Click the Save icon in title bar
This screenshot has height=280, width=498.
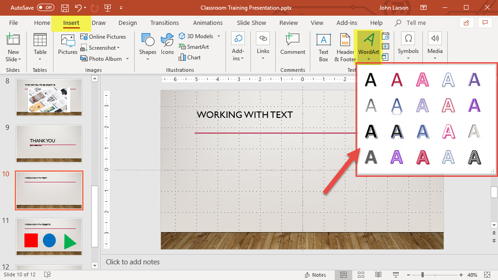[65, 8]
